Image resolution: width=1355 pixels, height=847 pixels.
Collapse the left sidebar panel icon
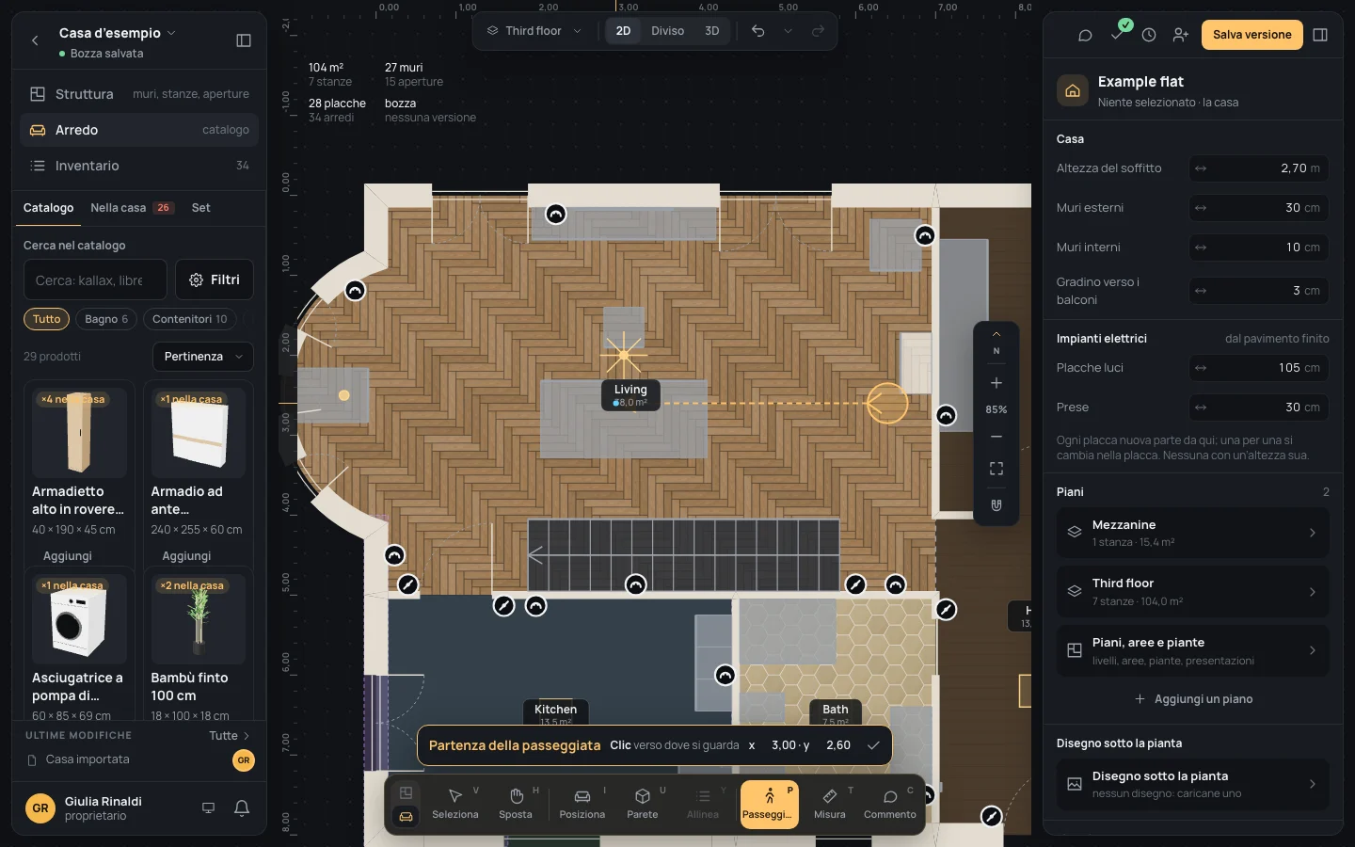pyautogui.click(x=244, y=40)
